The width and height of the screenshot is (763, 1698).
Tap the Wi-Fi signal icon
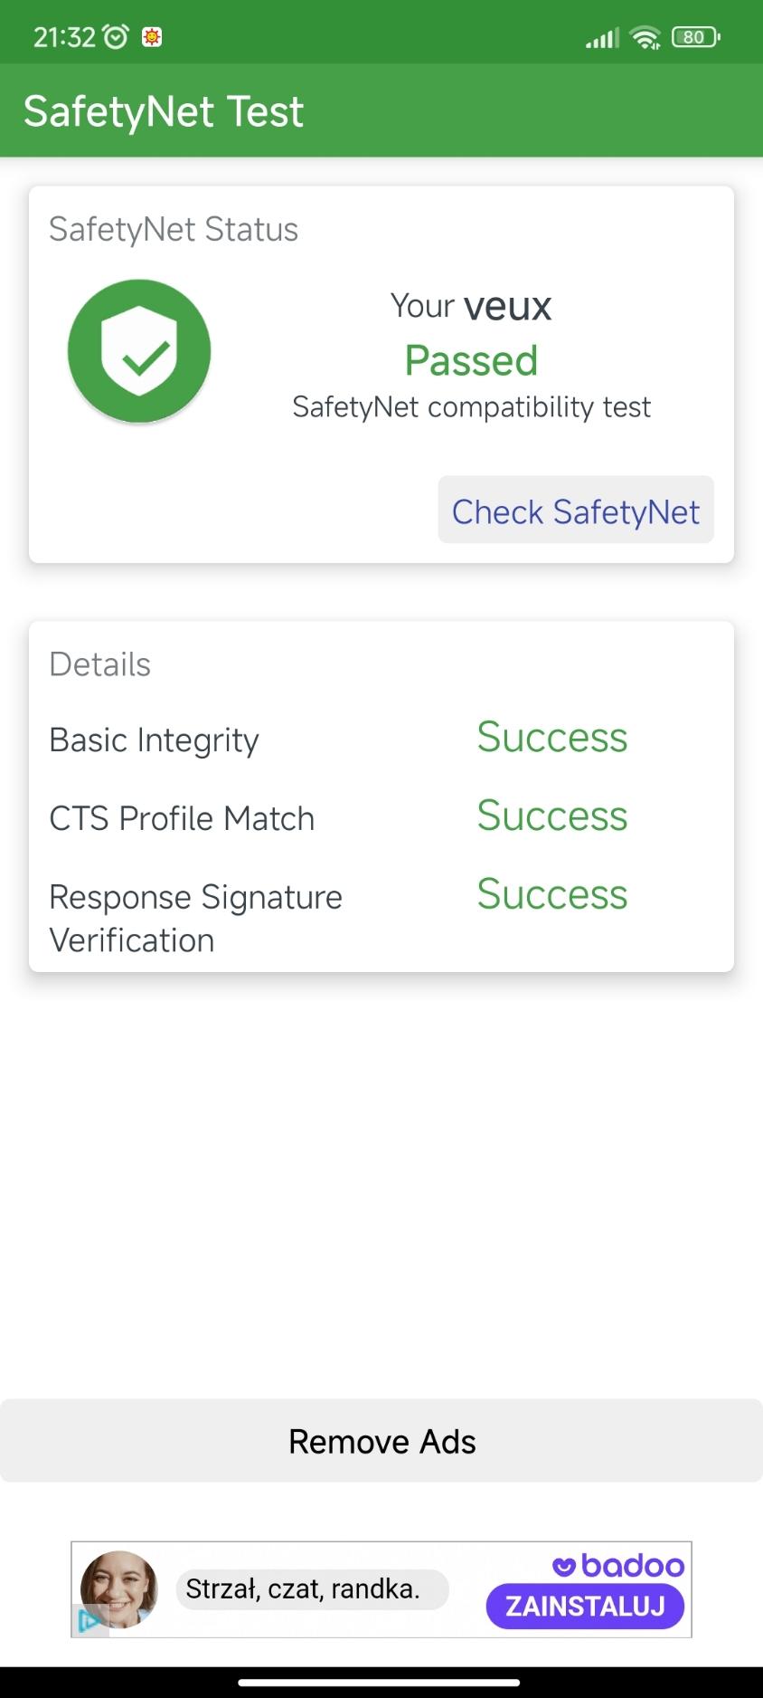click(645, 37)
